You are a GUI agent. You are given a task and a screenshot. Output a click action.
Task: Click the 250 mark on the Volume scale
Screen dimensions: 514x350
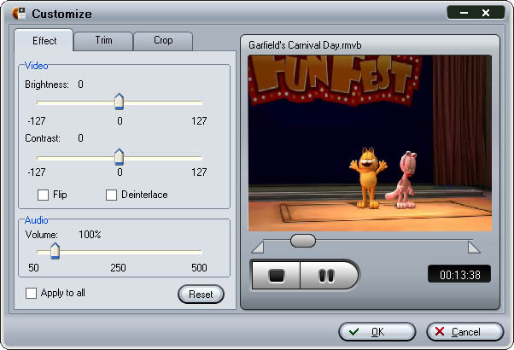click(118, 268)
